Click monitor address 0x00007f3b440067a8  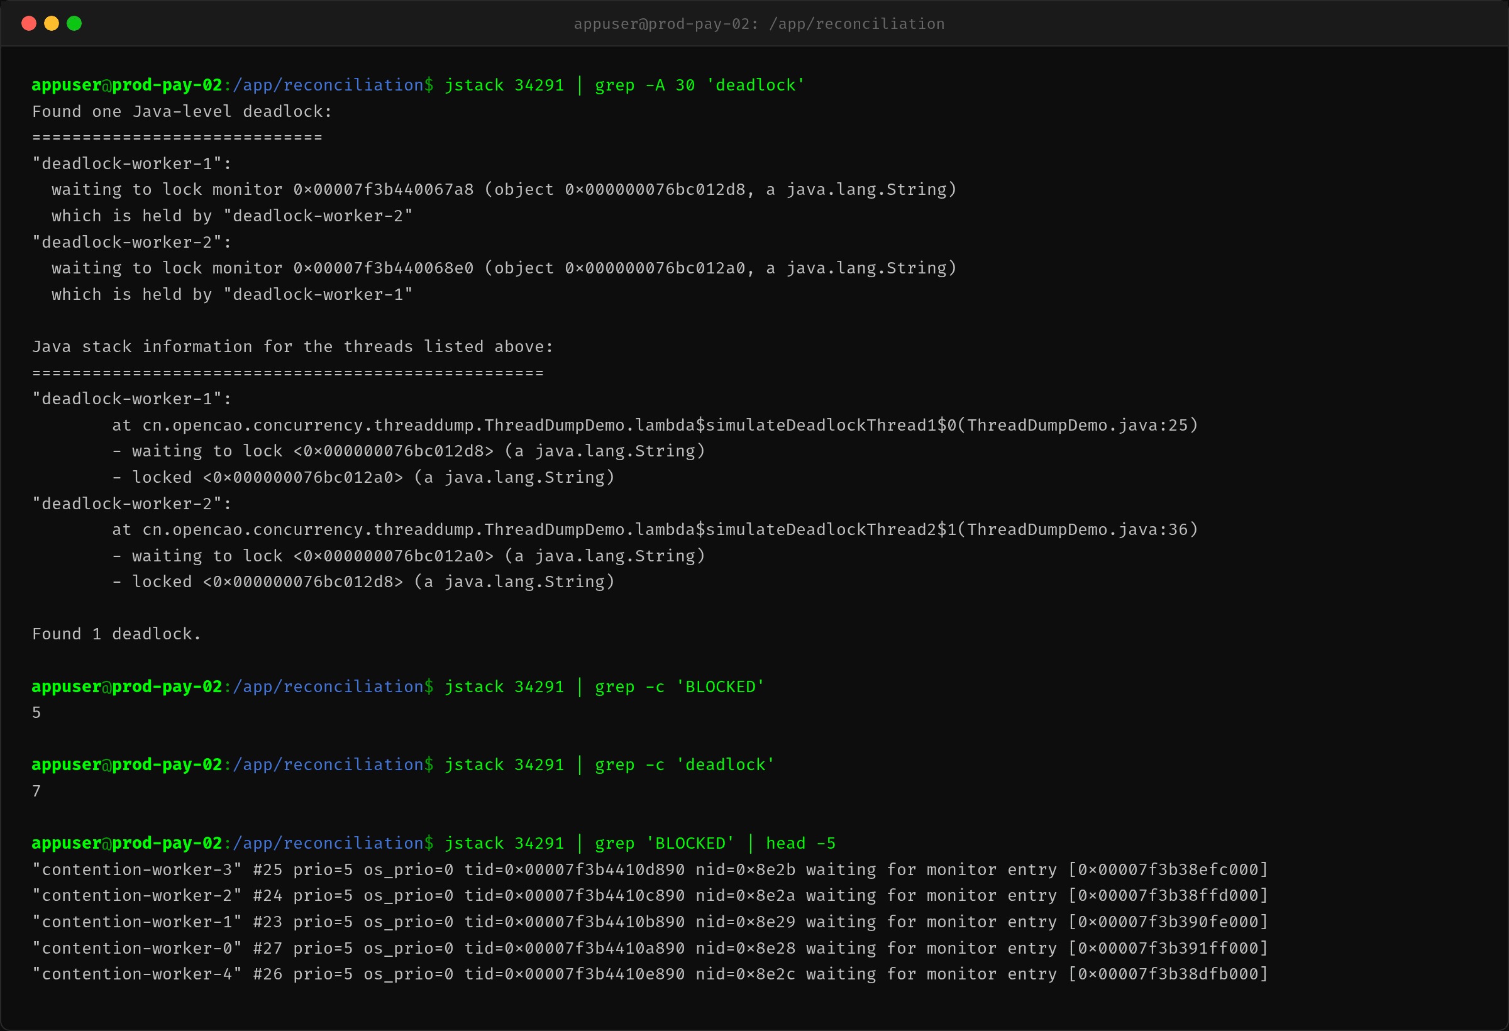383,190
